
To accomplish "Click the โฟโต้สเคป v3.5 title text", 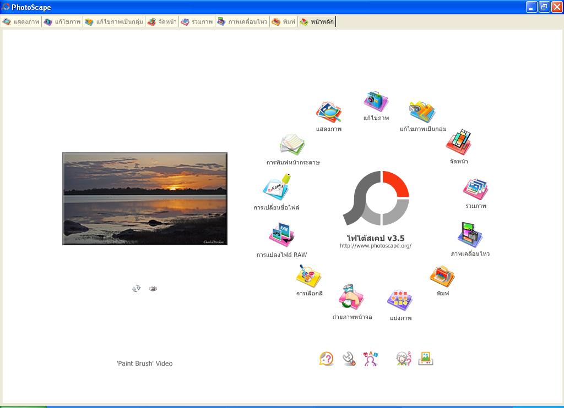I will pos(376,238).
